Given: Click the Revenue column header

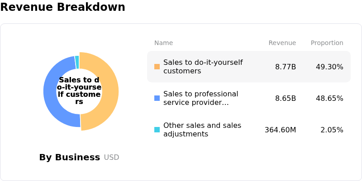Looking at the screenshot, I should click(282, 43).
